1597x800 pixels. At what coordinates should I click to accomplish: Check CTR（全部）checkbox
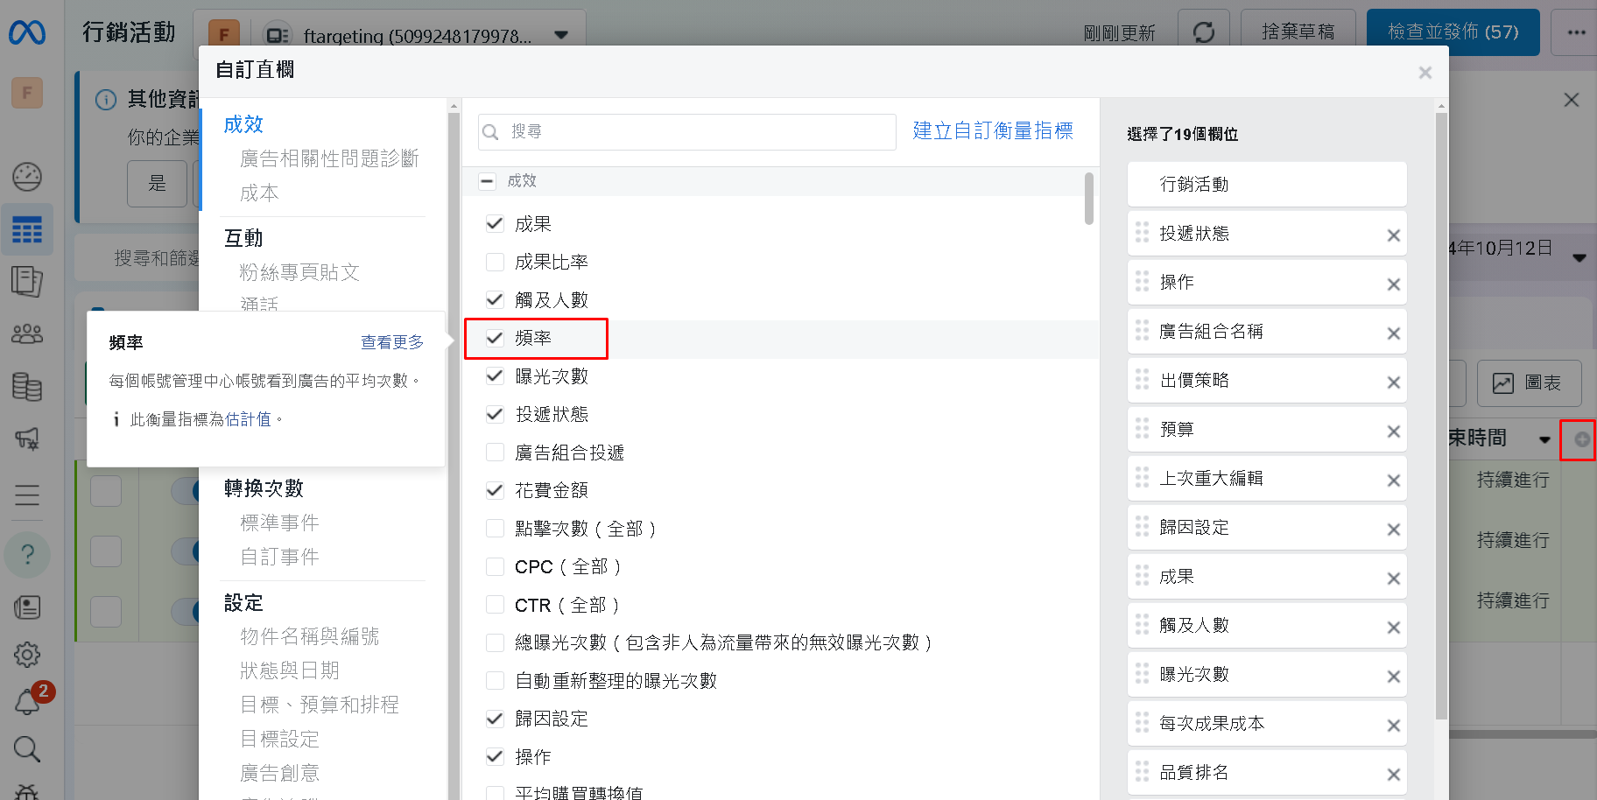[x=495, y=605]
